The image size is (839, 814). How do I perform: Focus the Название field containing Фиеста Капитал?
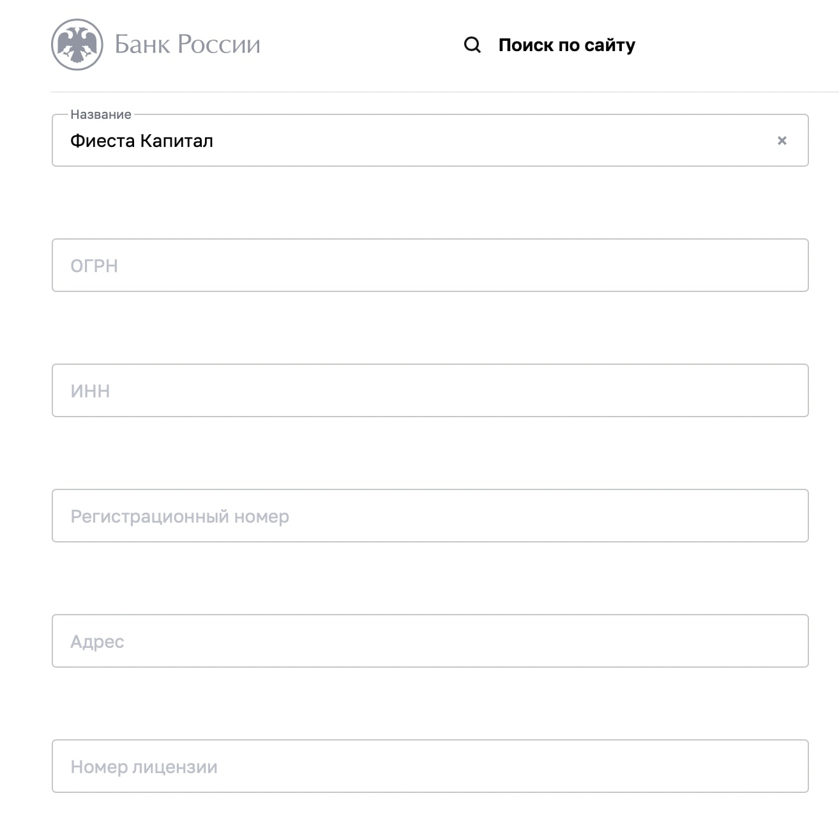(430, 141)
